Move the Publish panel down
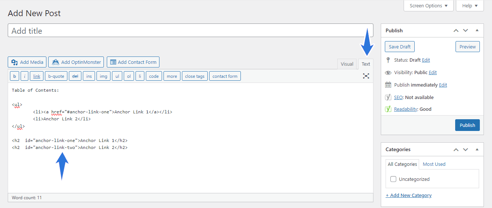 coord(465,30)
